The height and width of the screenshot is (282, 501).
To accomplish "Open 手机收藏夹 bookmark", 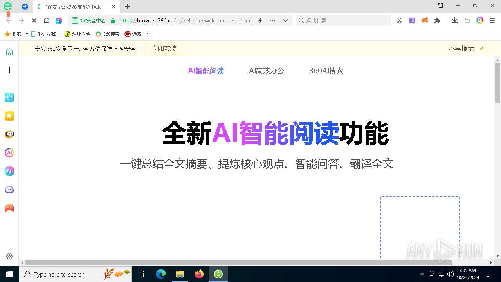I will [45, 34].
